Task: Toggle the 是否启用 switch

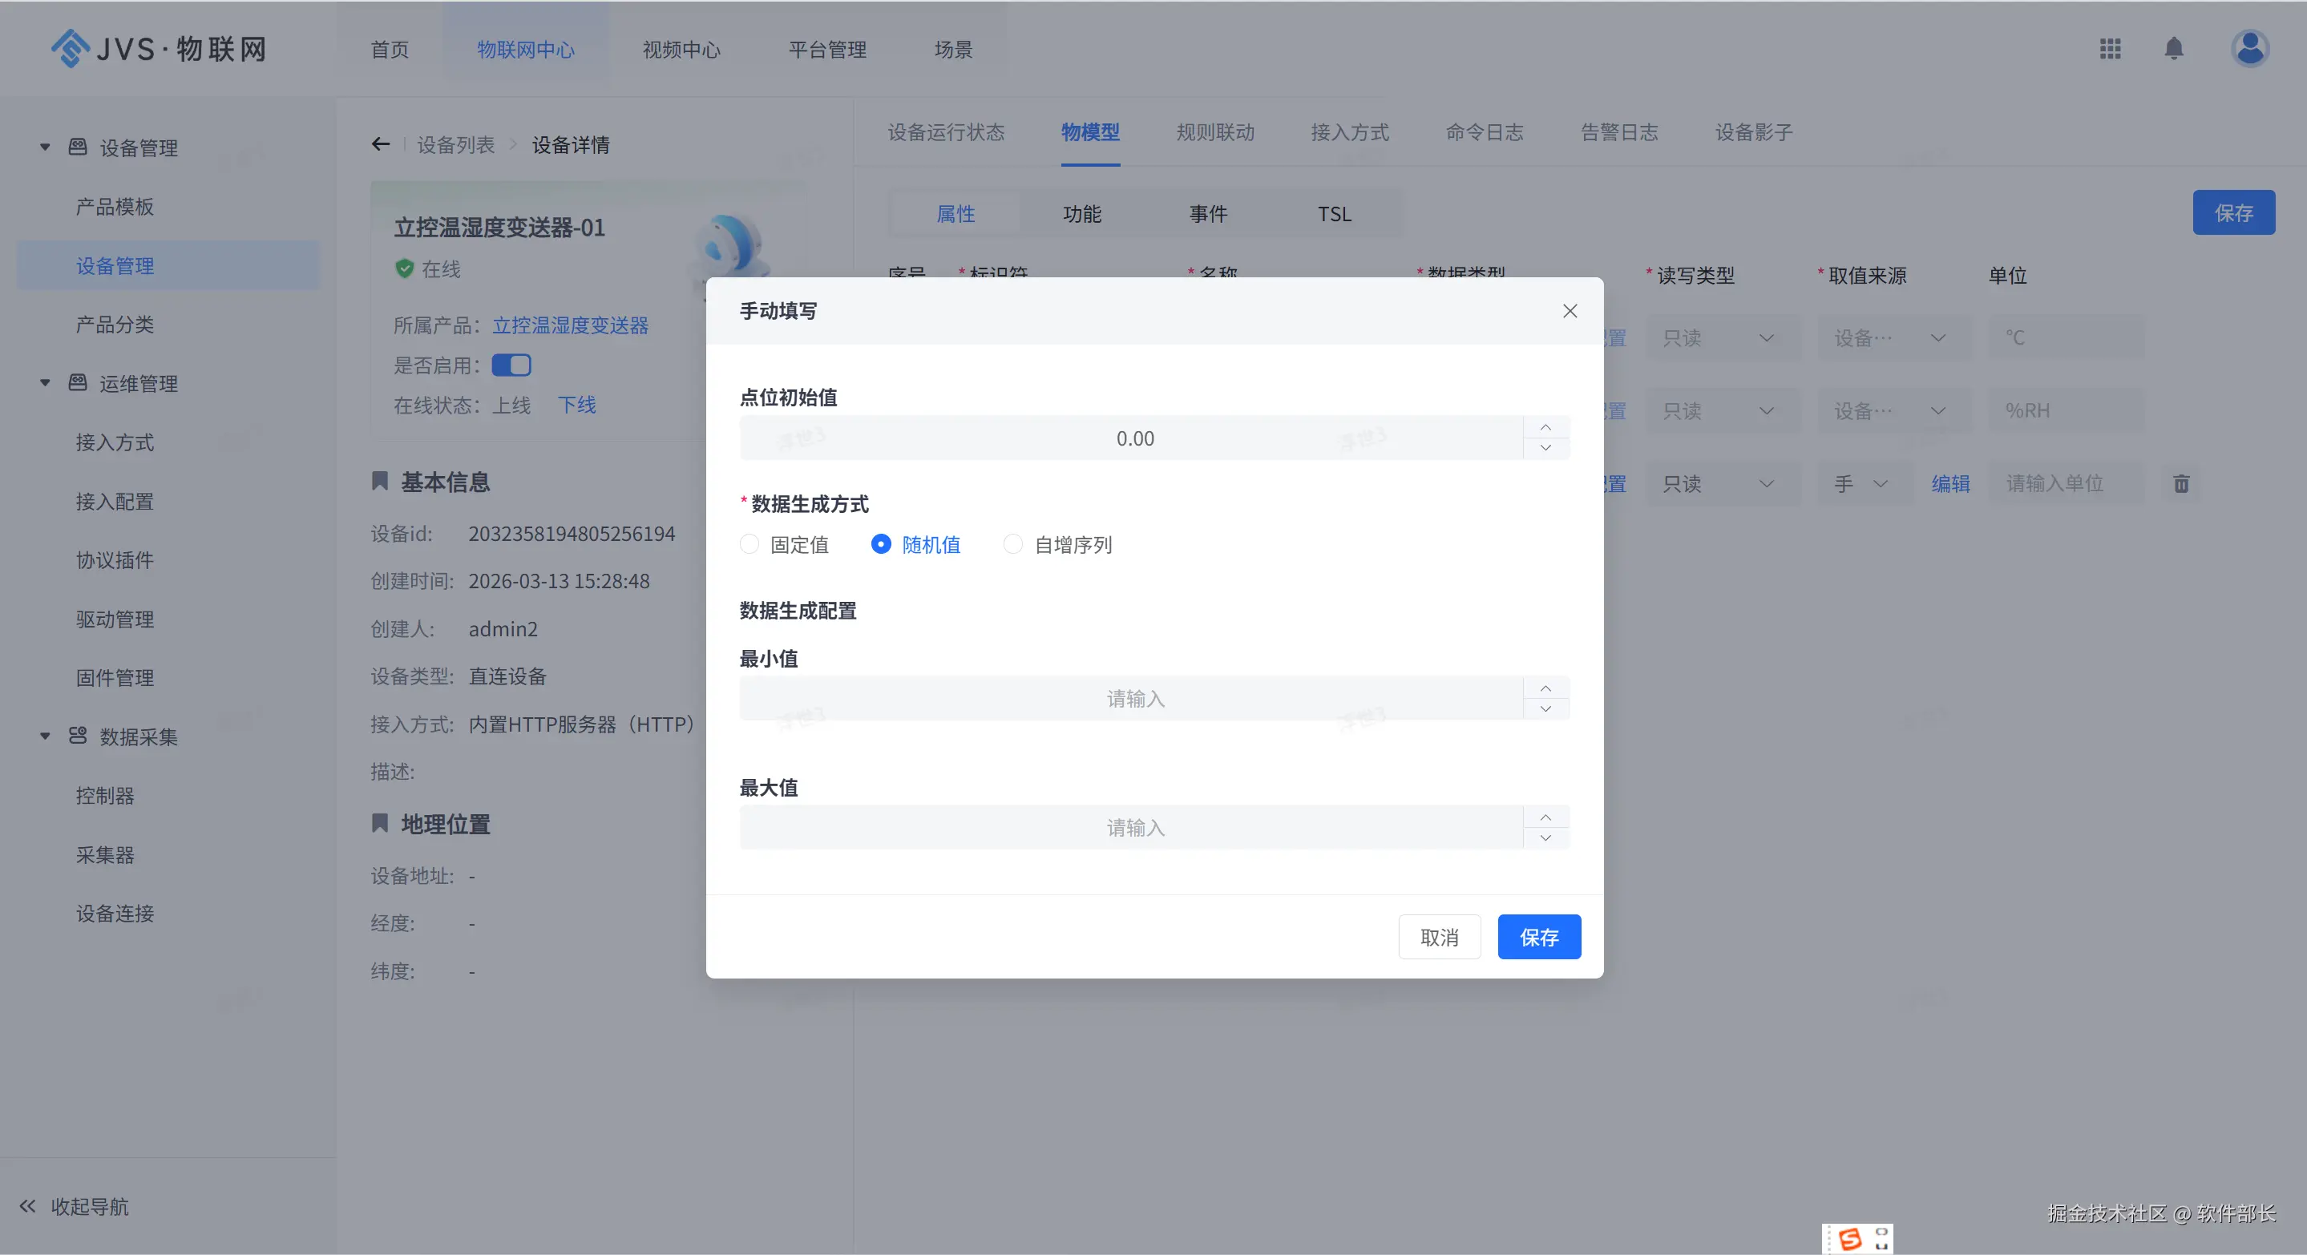Action: (x=511, y=365)
